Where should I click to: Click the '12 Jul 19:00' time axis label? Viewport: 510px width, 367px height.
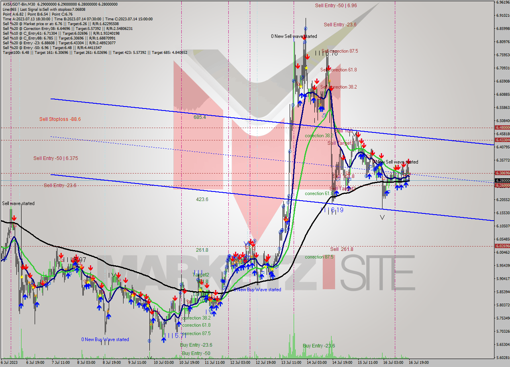pos(265,363)
